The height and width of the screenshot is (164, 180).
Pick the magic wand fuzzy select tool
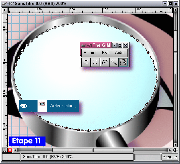point(114,62)
